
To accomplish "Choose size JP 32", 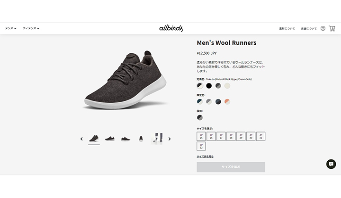I will click(x=201, y=146).
